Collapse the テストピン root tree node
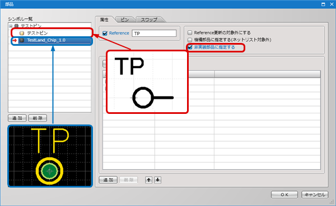The image size is (336, 206). pyautogui.click(x=11, y=26)
